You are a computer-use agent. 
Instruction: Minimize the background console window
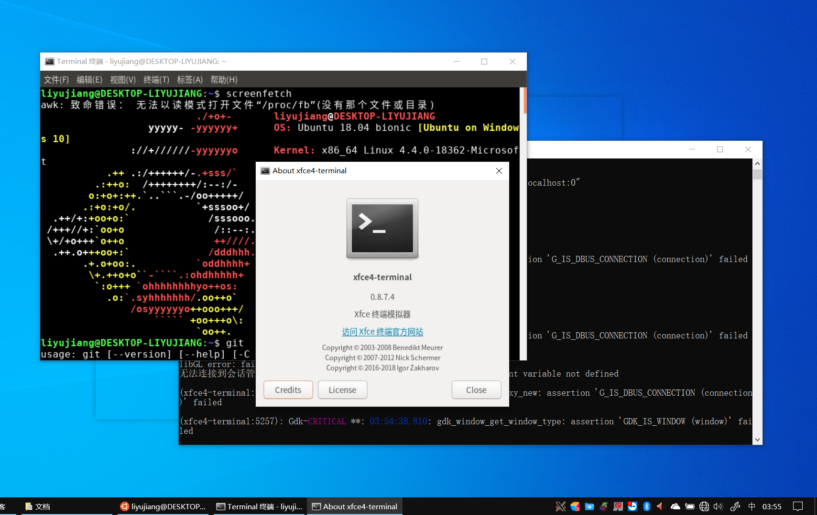click(692, 149)
